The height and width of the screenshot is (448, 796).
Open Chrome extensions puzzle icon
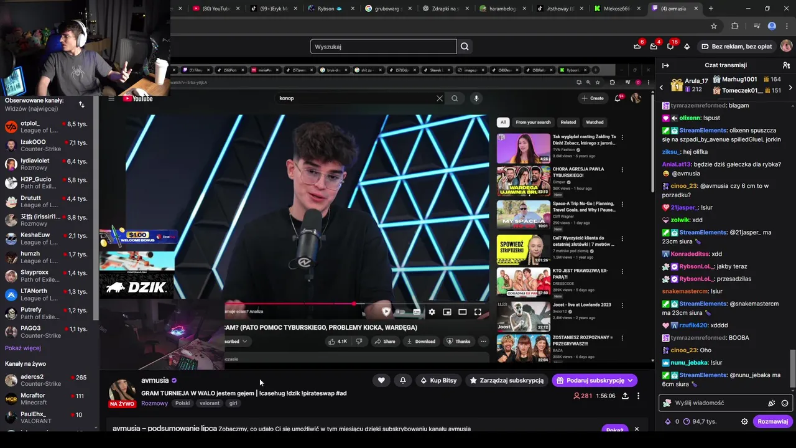735,26
